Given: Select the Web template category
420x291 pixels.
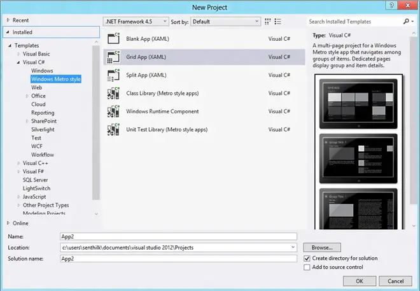Looking at the screenshot, I should [36, 87].
